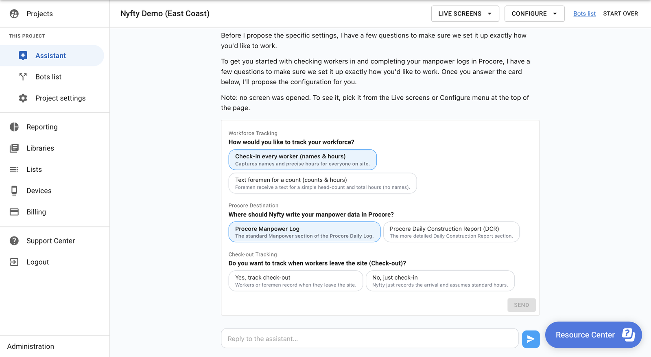The image size is (651, 357).
Task: Open the Administration section
Action: click(x=31, y=346)
